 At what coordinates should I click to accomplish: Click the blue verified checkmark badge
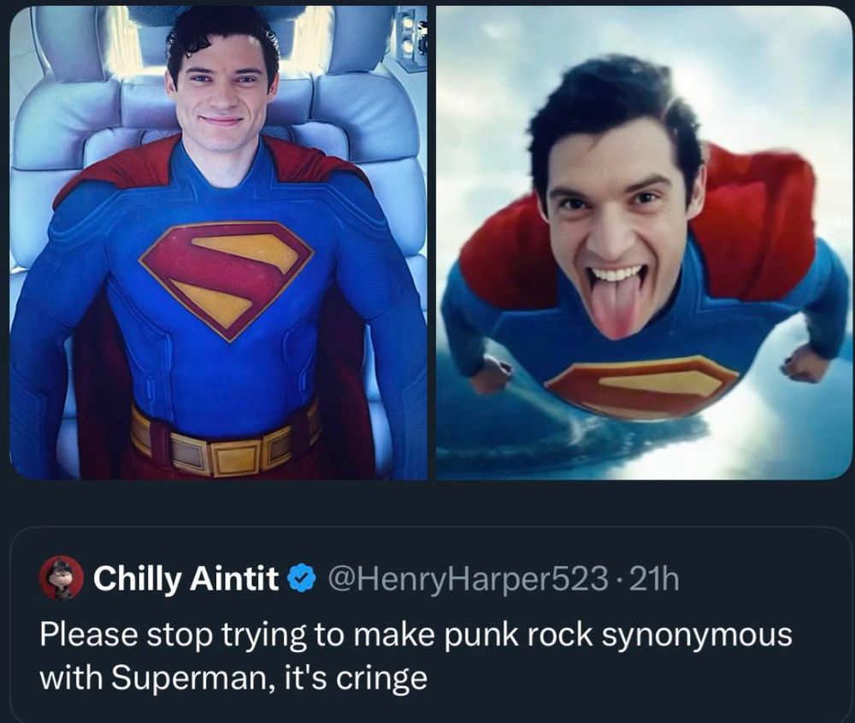[300, 579]
